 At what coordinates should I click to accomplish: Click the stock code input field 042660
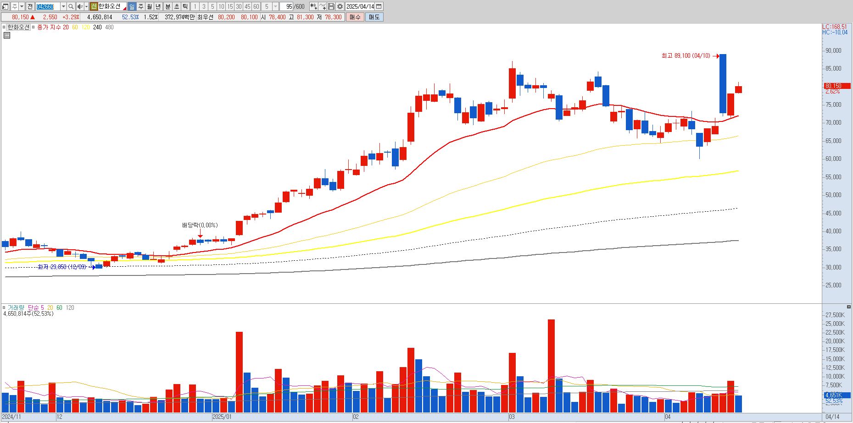[48, 6]
